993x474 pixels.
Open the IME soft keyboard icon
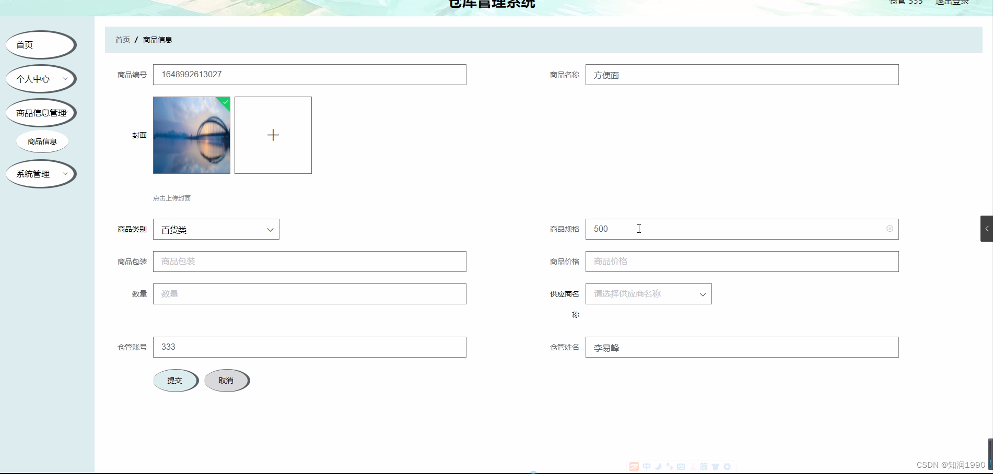[681, 467]
